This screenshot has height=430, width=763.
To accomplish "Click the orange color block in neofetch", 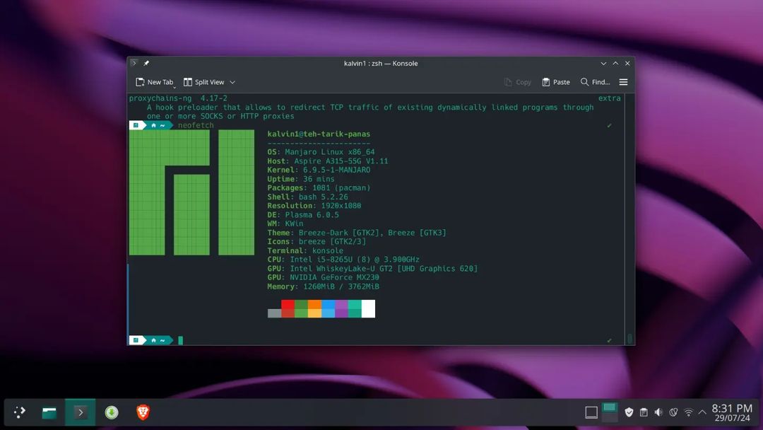I will tap(315, 309).
